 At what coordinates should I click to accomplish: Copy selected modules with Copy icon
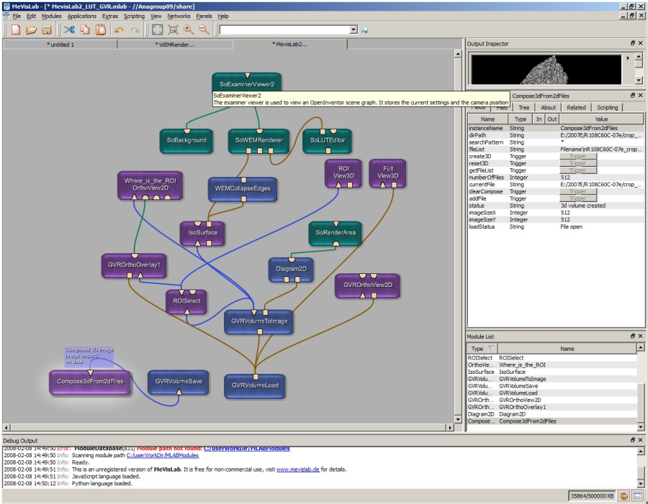pyautogui.click(x=85, y=29)
